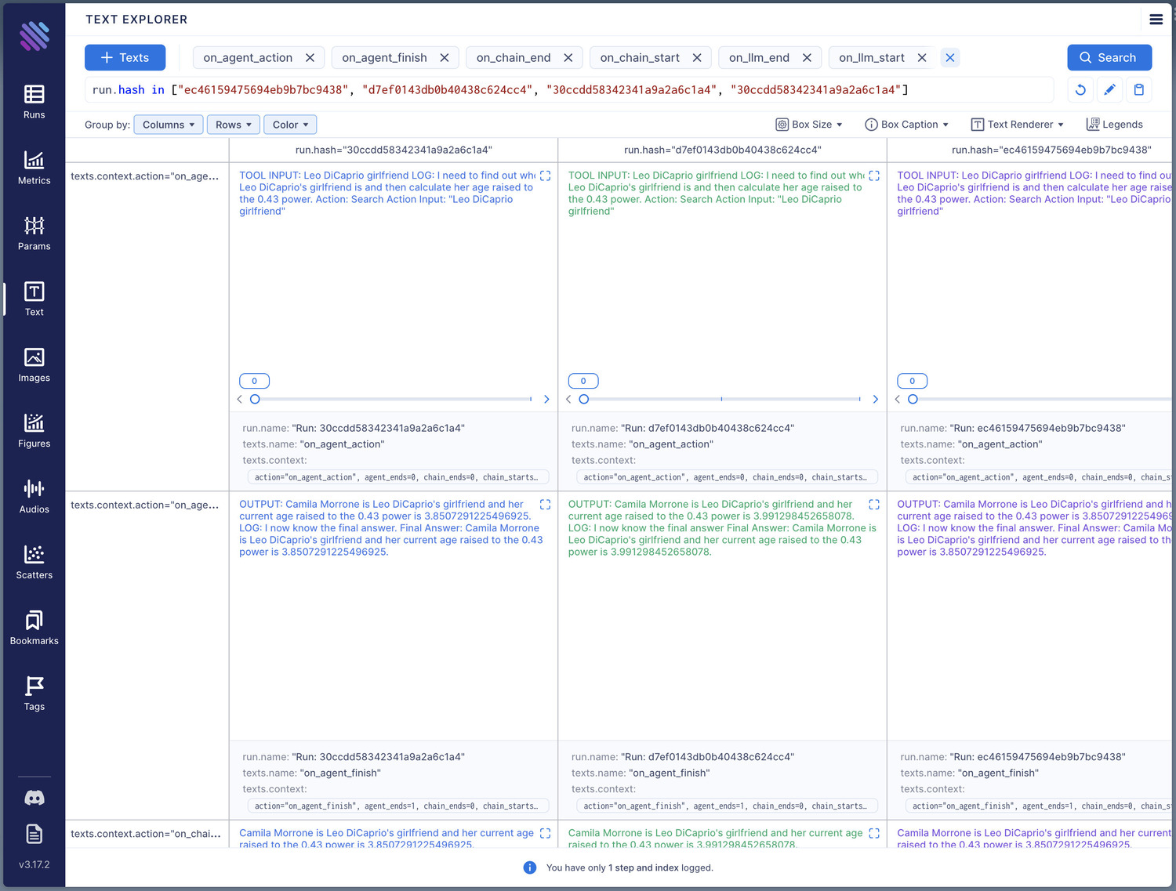
Task: Open Images explorer
Action: 34,366
